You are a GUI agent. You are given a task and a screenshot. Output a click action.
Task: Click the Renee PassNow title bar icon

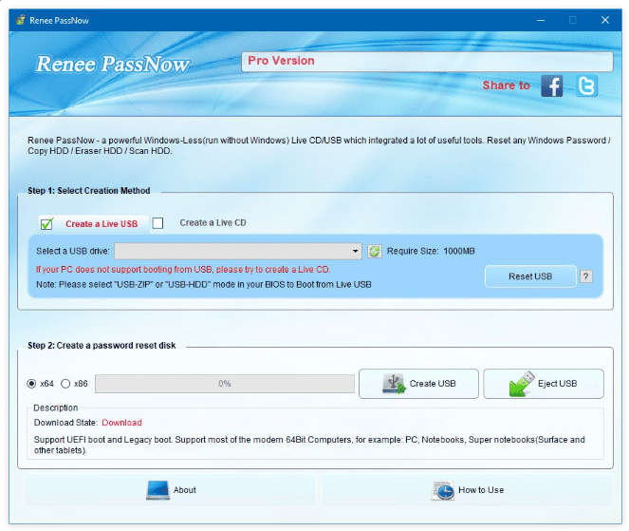coord(21,20)
